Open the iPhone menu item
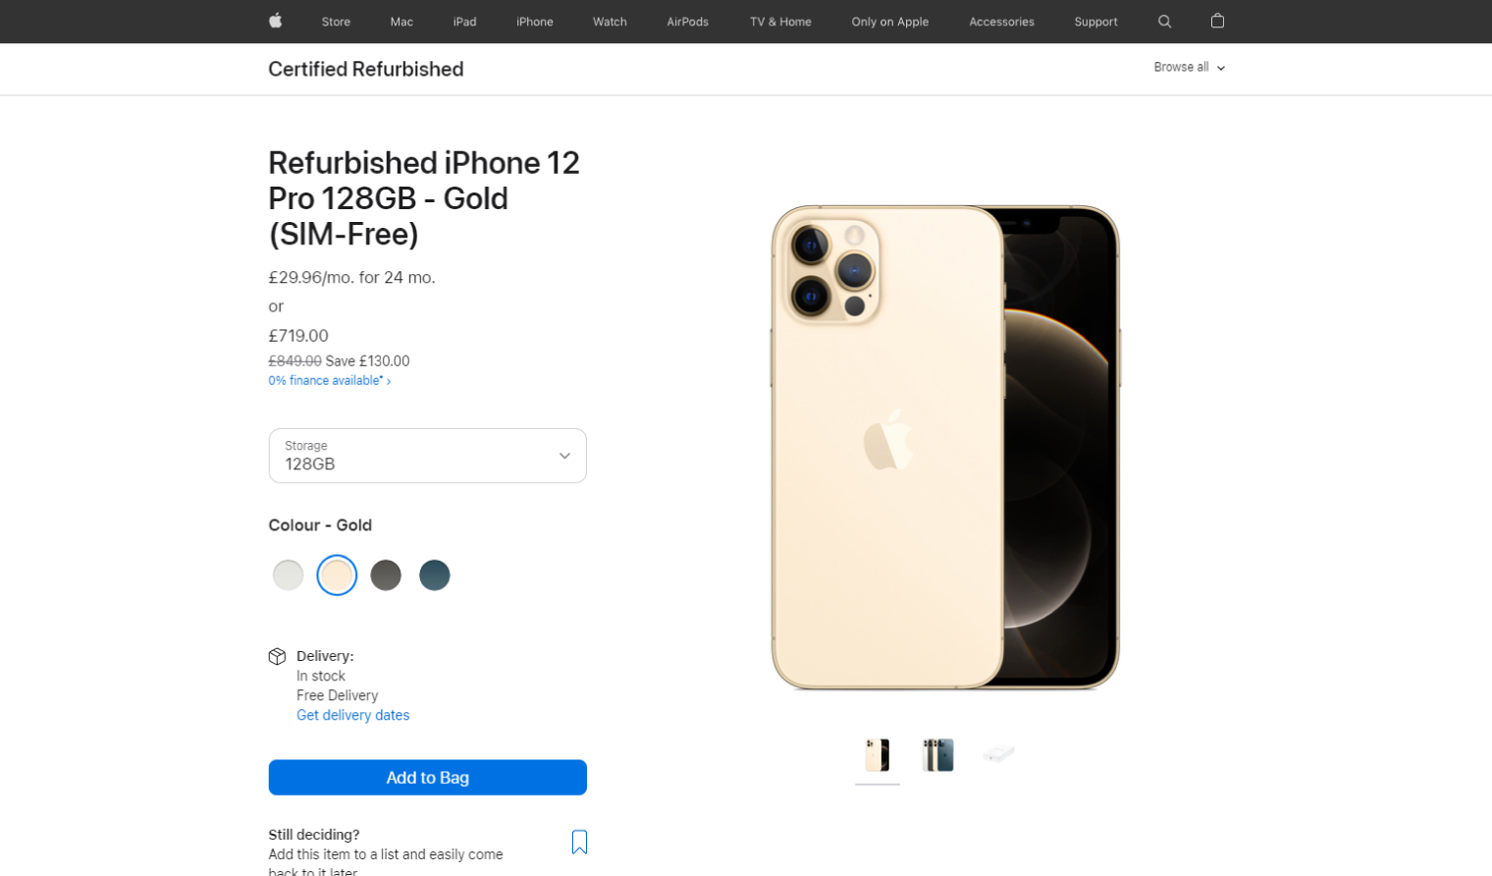This screenshot has width=1492, height=876. click(x=535, y=21)
